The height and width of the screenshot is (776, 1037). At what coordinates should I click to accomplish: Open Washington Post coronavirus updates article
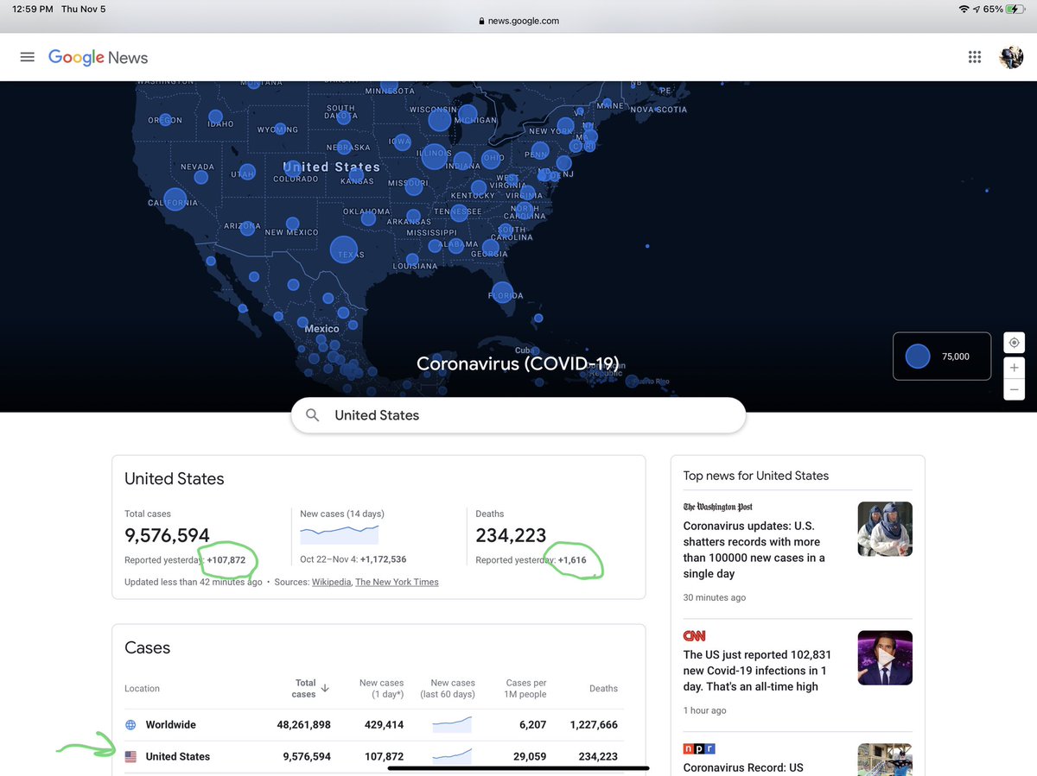point(754,550)
